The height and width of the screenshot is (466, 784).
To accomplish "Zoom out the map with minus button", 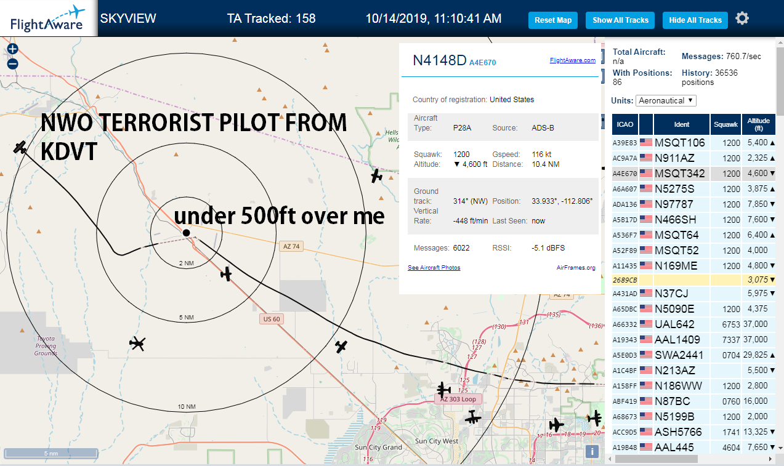I will coord(13,63).
